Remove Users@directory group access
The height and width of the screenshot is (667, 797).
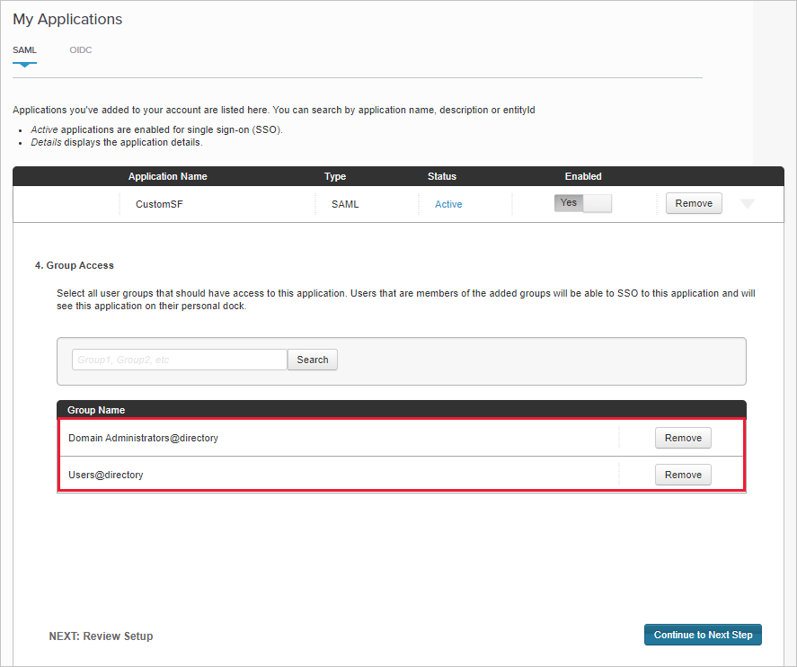(683, 475)
